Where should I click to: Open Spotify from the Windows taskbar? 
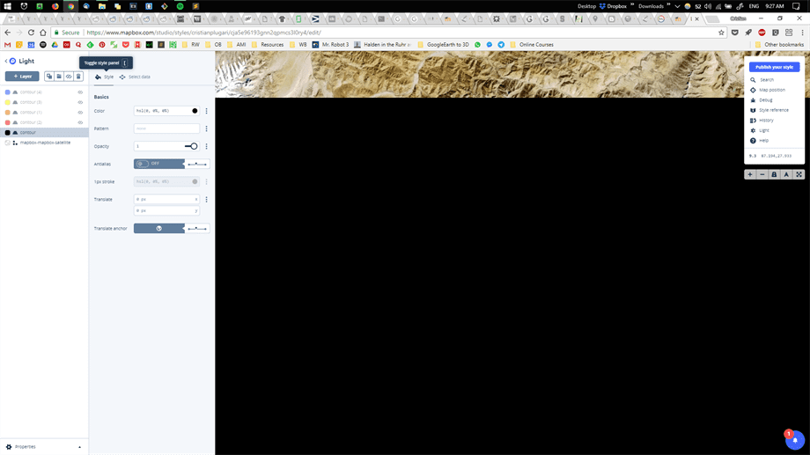180,6
